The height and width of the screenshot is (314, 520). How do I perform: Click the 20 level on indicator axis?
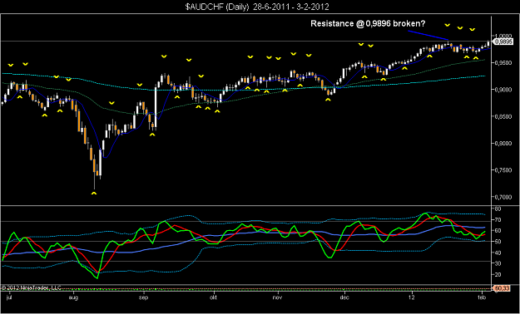pos(498,274)
